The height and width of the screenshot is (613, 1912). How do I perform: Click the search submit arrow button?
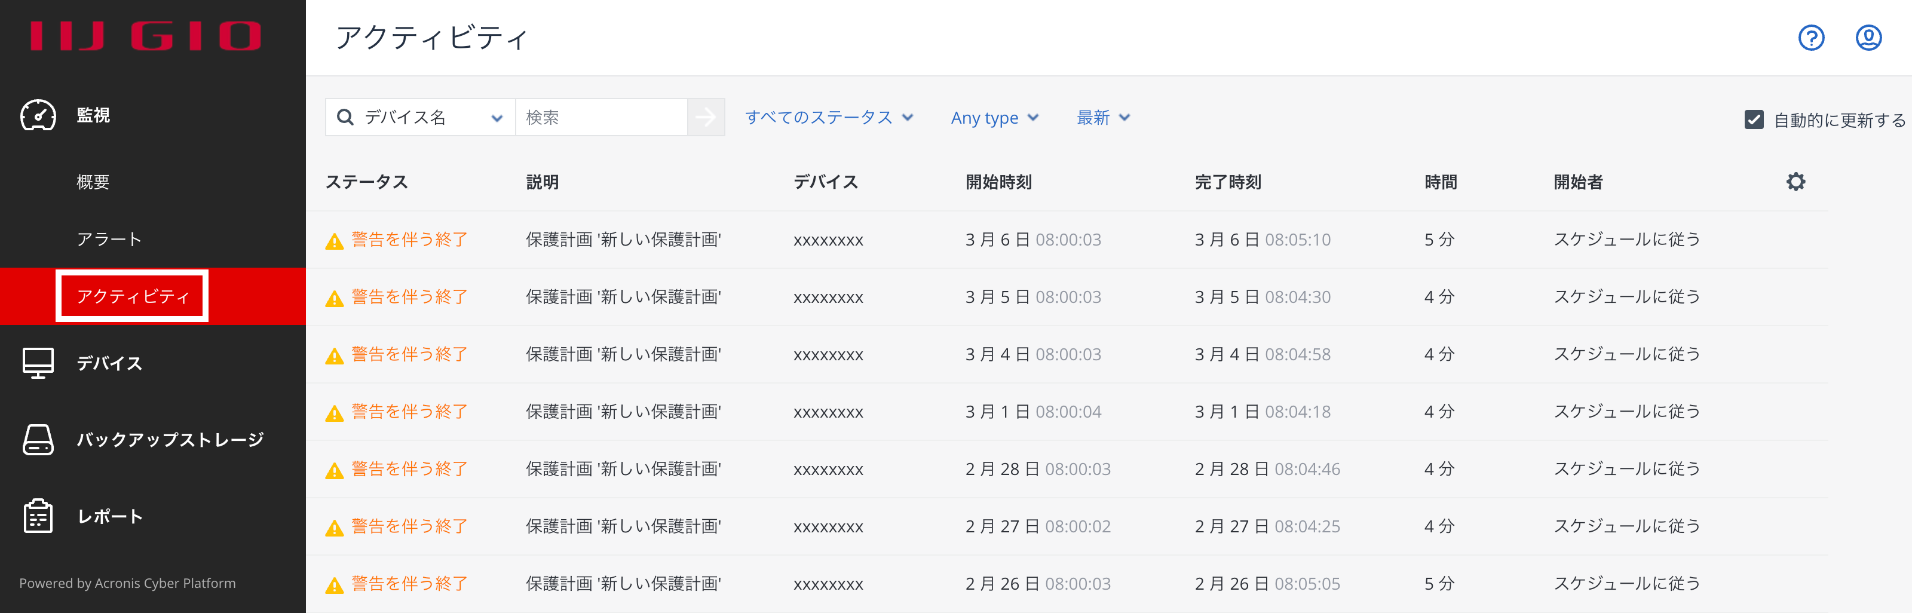coord(706,117)
